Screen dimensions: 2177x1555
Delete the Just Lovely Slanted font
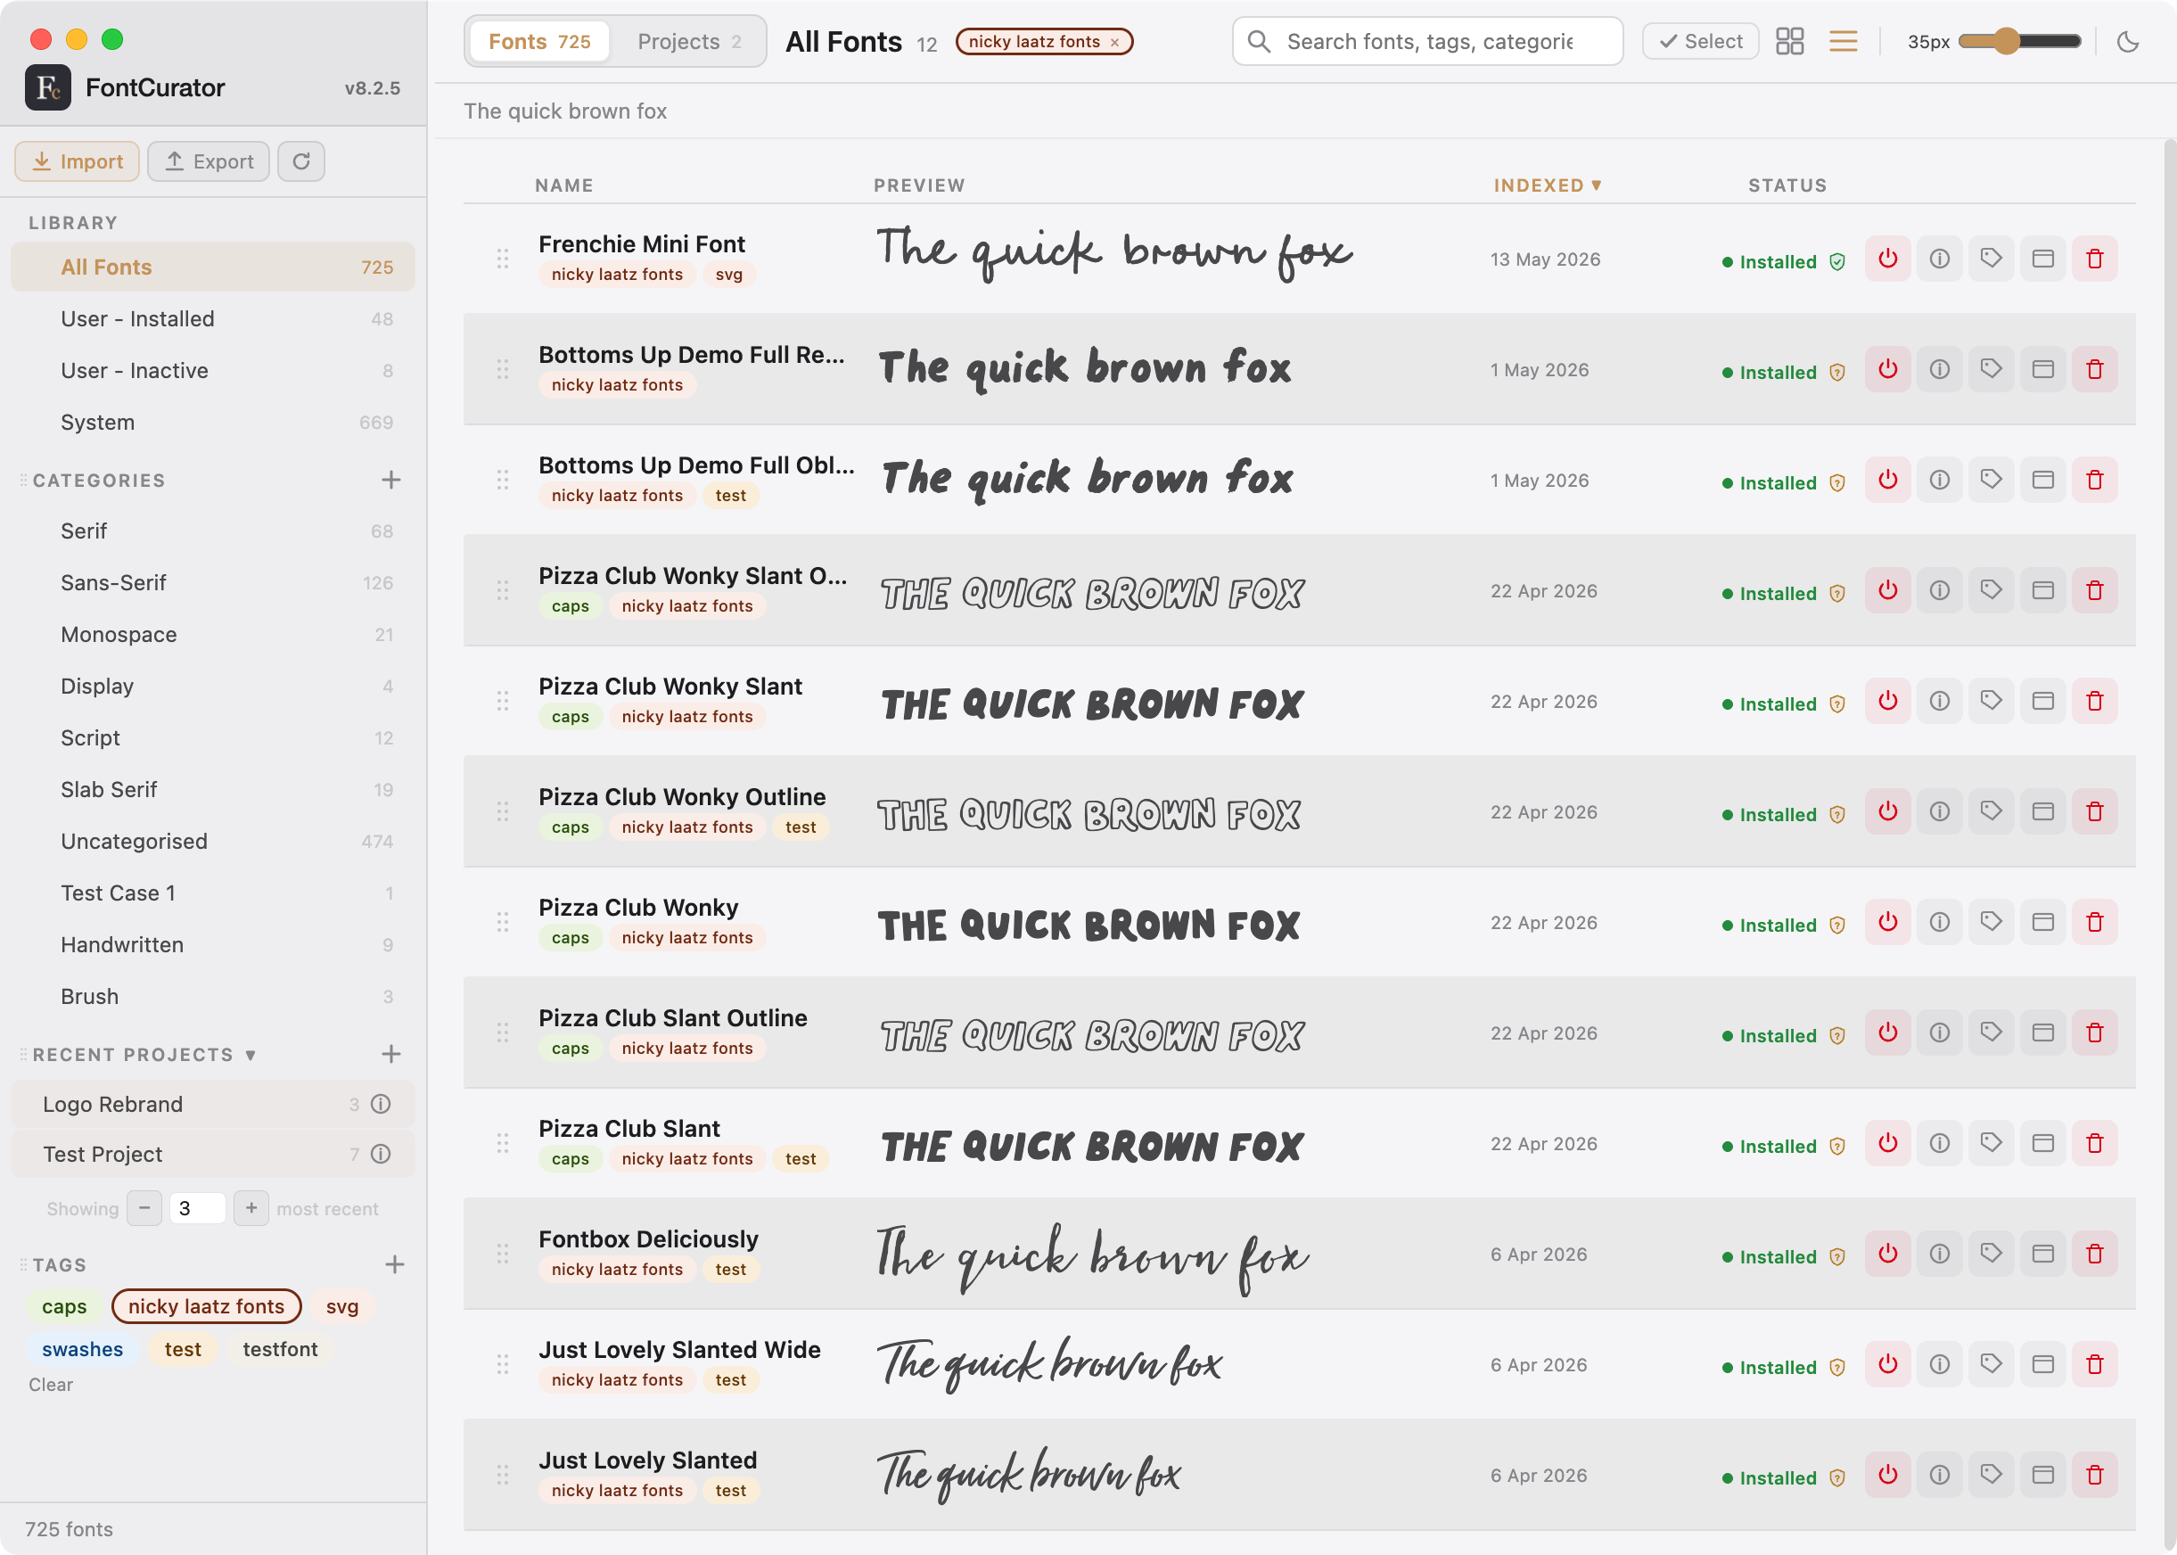click(x=2094, y=1476)
